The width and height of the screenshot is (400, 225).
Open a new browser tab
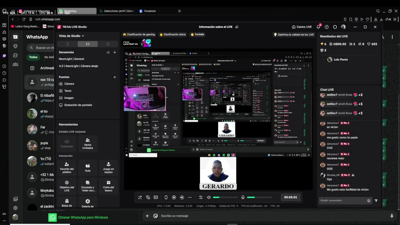(179, 11)
